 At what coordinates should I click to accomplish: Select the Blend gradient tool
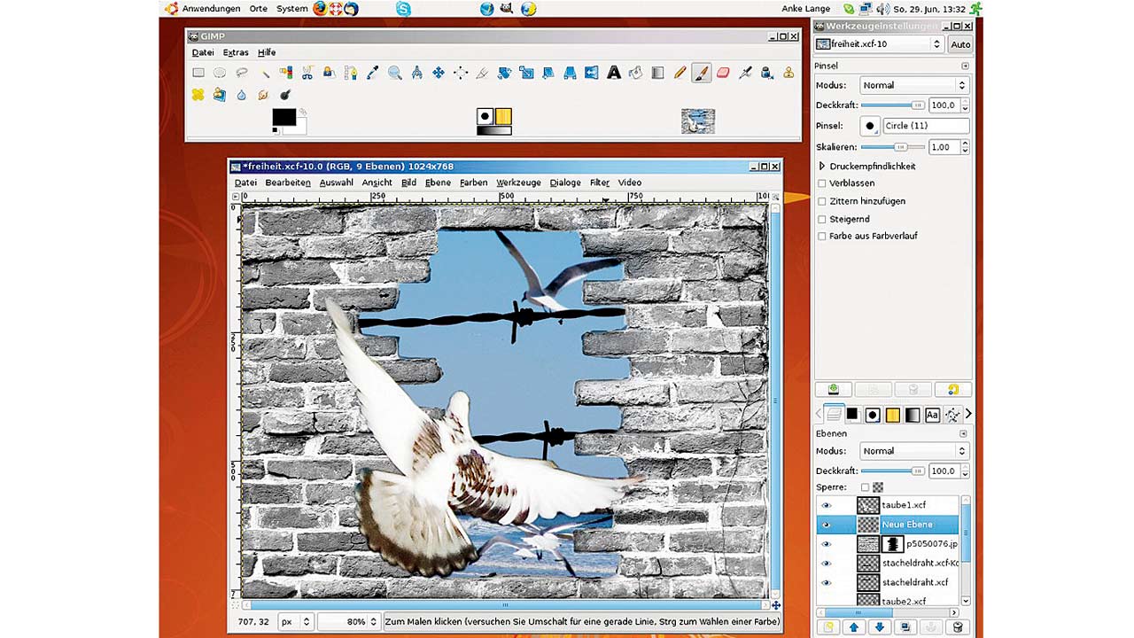point(657,73)
